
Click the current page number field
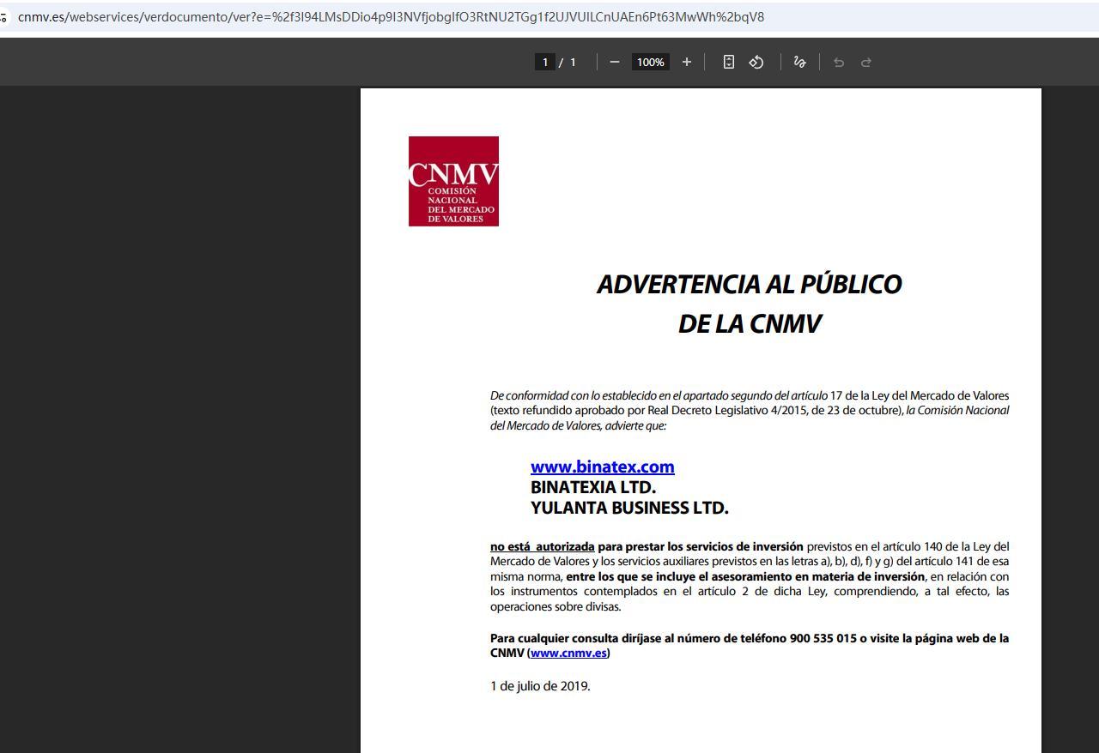pyautogui.click(x=544, y=62)
